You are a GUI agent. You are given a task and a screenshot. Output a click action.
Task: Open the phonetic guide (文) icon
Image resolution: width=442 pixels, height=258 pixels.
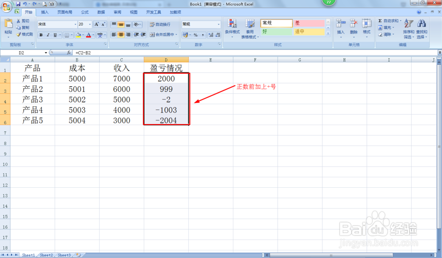(100, 35)
